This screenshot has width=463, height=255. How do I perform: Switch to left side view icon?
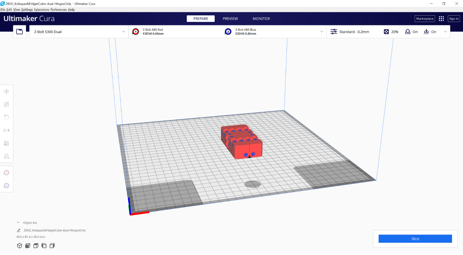click(x=44, y=246)
